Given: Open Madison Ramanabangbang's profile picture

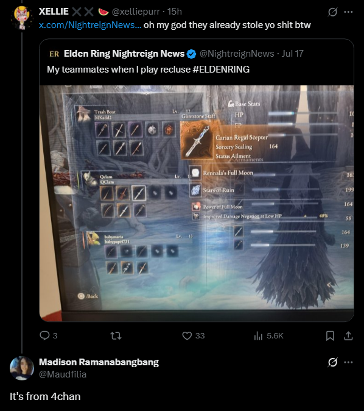Looking at the screenshot, I should (22, 368).
